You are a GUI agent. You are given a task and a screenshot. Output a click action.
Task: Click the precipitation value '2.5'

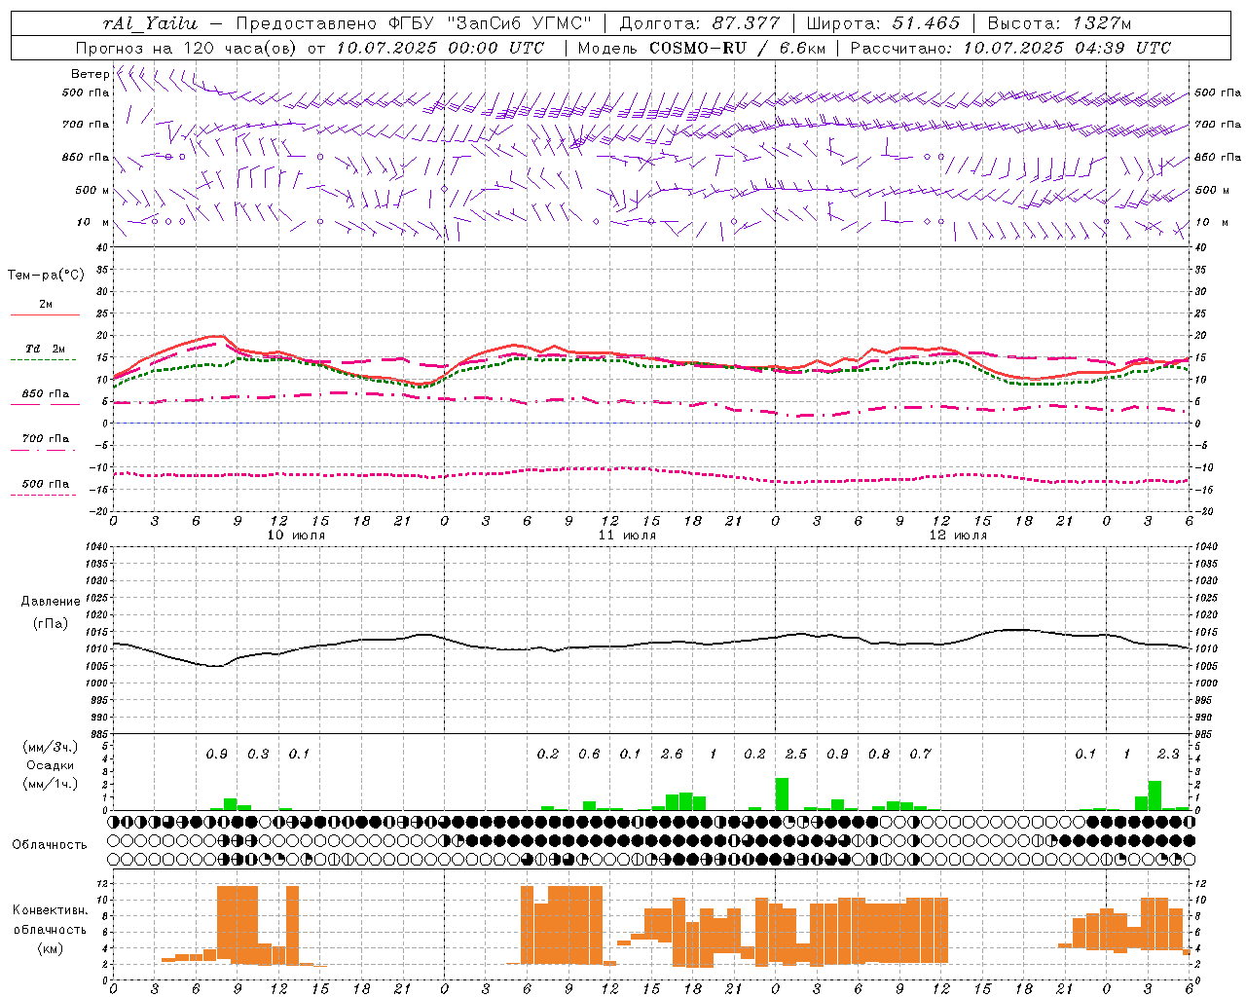pyautogui.click(x=796, y=754)
